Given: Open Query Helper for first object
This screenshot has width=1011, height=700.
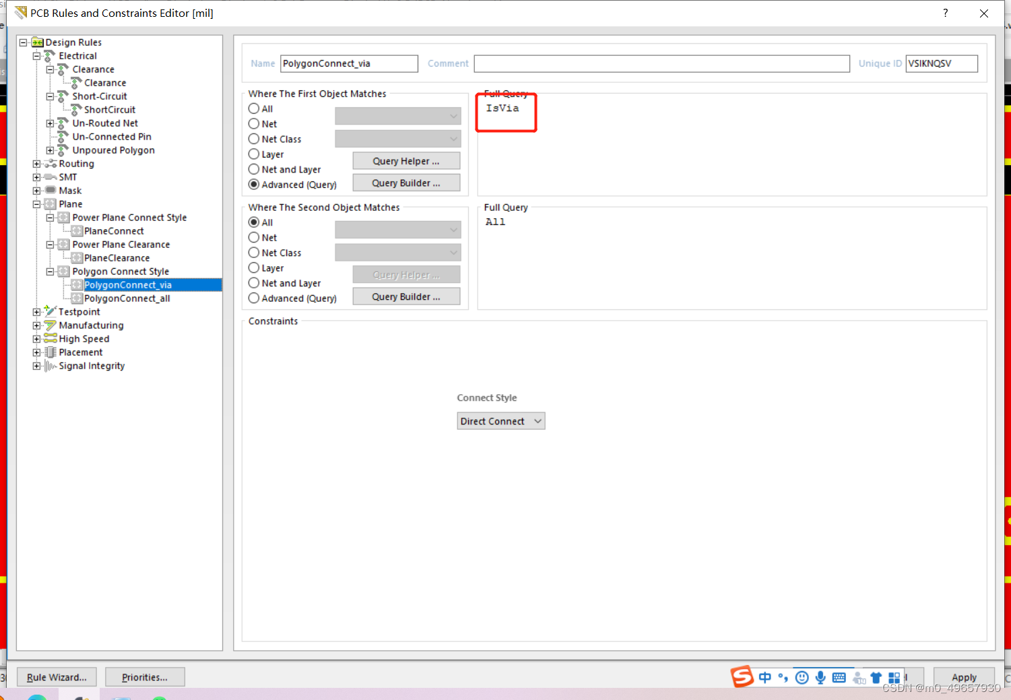Looking at the screenshot, I should (406, 161).
